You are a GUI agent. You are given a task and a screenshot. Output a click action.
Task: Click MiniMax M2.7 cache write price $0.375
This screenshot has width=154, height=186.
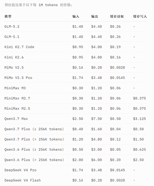[x=140, y=98]
